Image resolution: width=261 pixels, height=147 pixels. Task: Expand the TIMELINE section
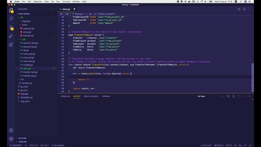[x=36, y=142]
